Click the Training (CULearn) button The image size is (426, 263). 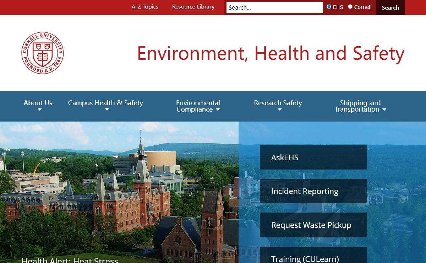[x=313, y=255]
